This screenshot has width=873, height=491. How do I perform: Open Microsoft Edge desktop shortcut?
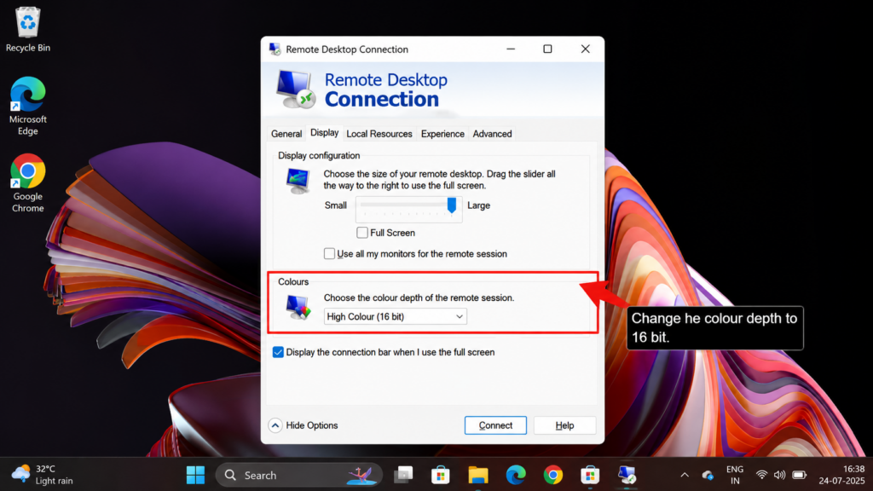(28, 106)
